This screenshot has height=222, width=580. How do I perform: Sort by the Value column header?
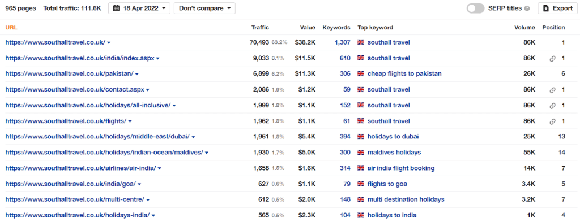tap(308, 27)
